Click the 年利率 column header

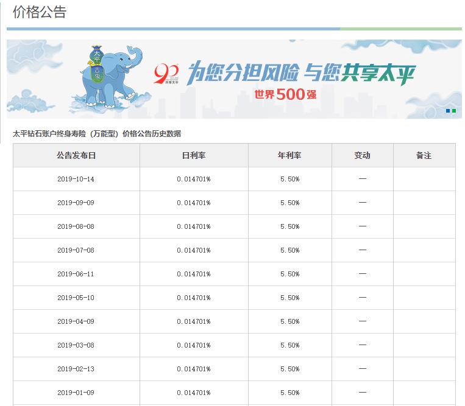click(289, 155)
